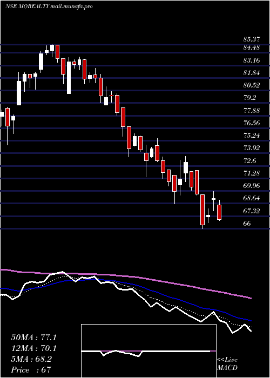Screen dimensions: 270x378
Task: Click the 83.16 price level label
Action: pyautogui.click(x=252, y=60)
